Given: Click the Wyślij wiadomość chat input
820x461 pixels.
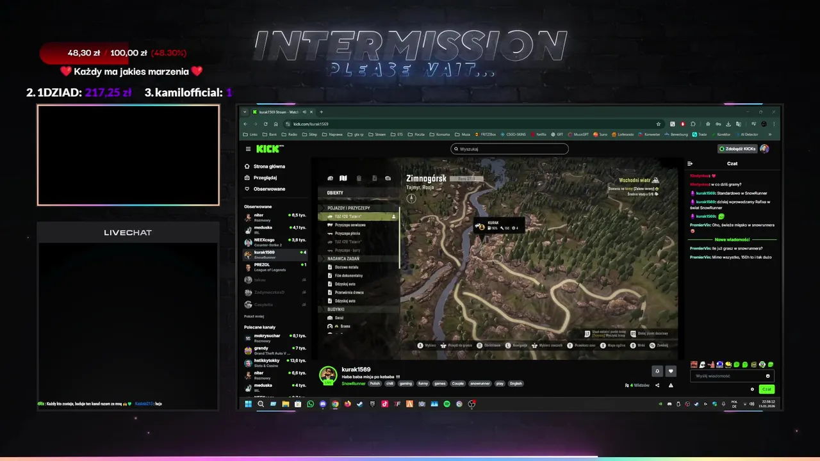Looking at the screenshot, I should pyautogui.click(x=732, y=376).
